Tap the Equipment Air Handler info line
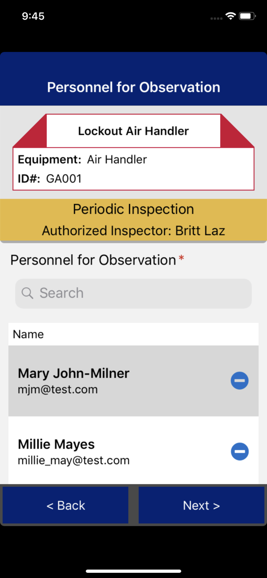This screenshot has width=267, height=578. click(82, 160)
